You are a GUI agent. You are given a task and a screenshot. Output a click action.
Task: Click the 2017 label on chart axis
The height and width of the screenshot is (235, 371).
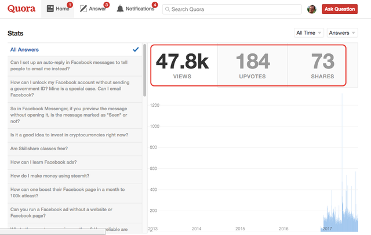point(327,229)
